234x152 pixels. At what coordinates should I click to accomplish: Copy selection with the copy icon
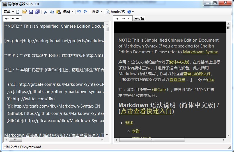(52, 12)
